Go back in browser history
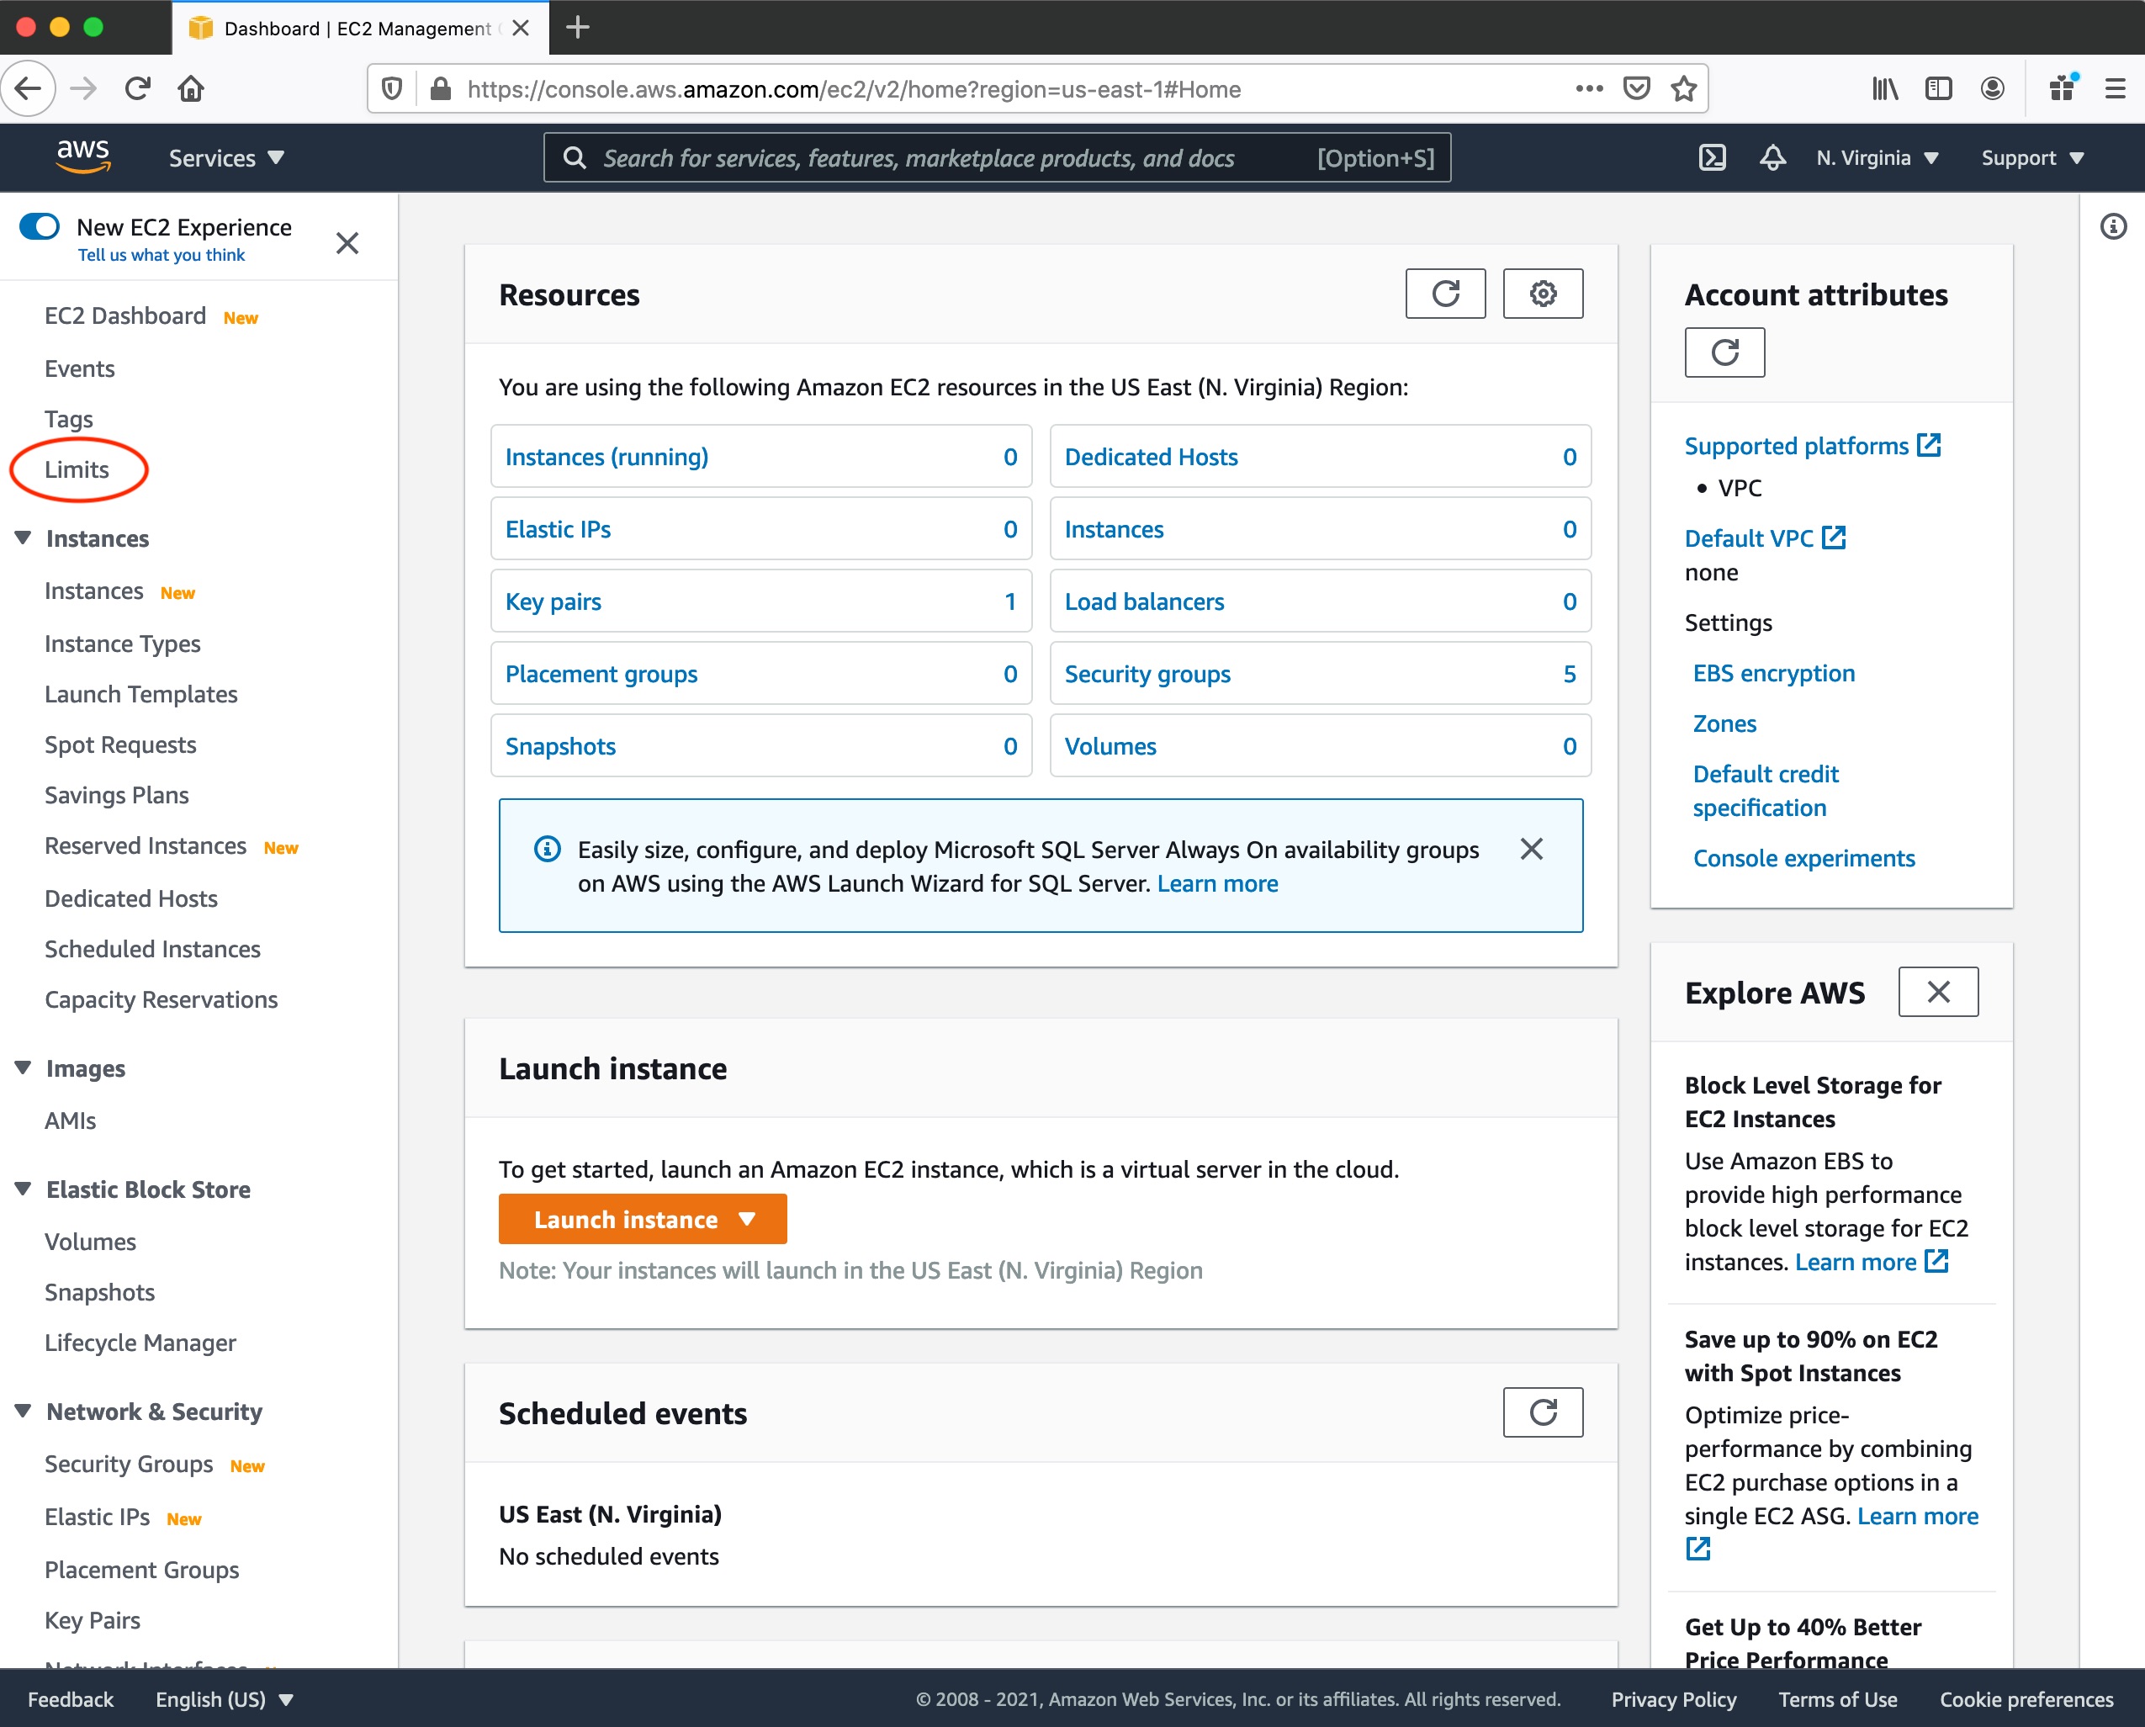The width and height of the screenshot is (2145, 1727). (x=28, y=89)
